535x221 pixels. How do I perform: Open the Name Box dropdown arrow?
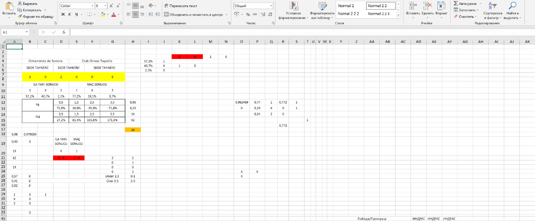(x=27, y=32)
